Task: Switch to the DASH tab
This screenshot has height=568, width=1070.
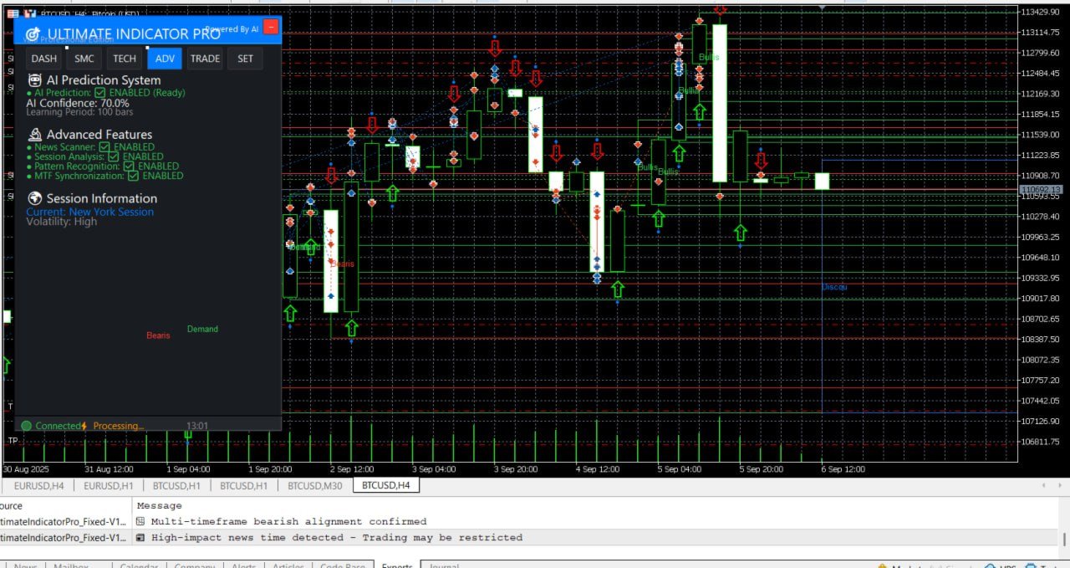Action: [44, 59]
